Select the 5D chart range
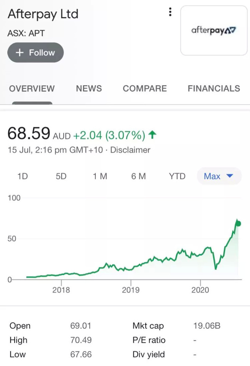Image resolution: width=250 pixels, height=366 pixels. coord(61,176)
